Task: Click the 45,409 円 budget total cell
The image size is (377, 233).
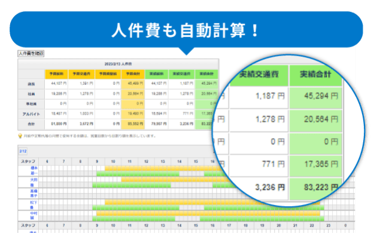Action: [133, 84]
